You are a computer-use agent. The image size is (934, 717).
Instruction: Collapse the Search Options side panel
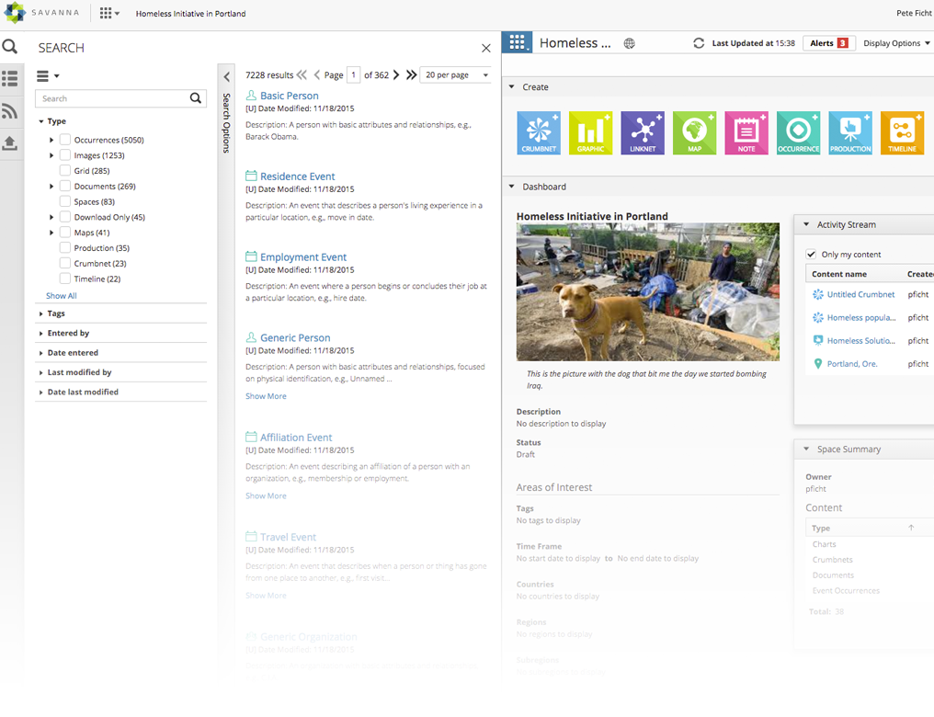pyautogui.click(x=226, y=77)
